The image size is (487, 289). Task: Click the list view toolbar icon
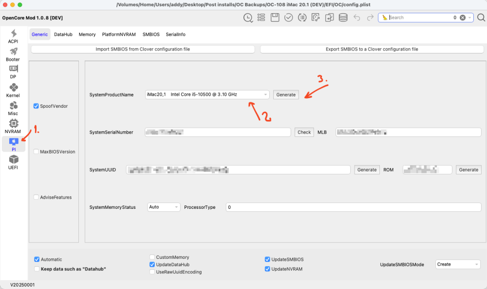point(261,17)
